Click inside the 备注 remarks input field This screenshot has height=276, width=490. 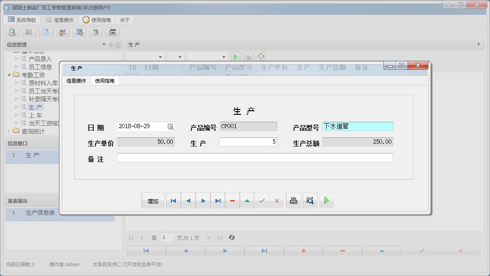pyautogui.click(x=254, y=157)
